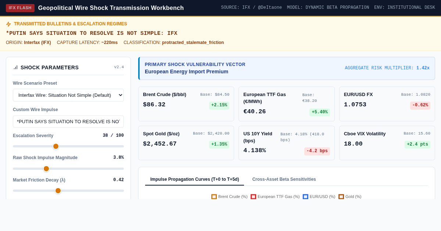
Task: Click the -4.2 bps yield change badge
Action: (x=317, y=151)
